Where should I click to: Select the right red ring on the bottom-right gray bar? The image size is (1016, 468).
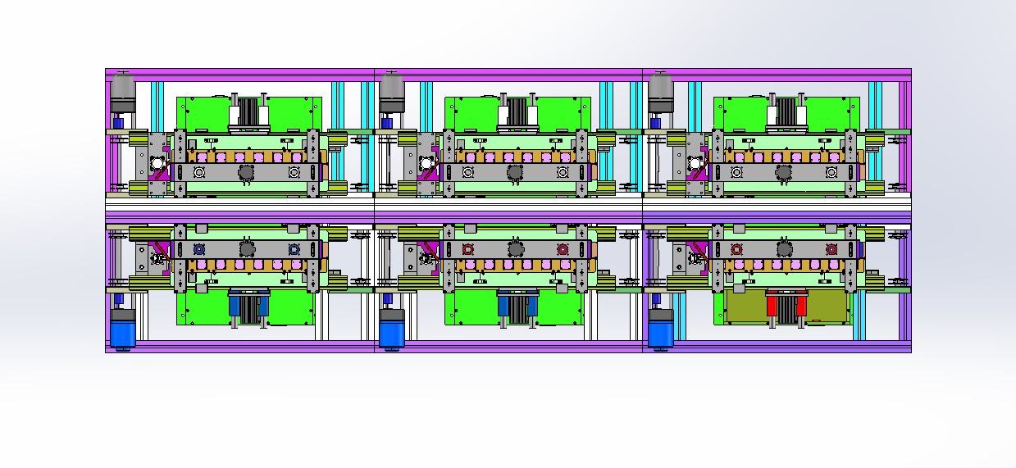tap(831, 248)
